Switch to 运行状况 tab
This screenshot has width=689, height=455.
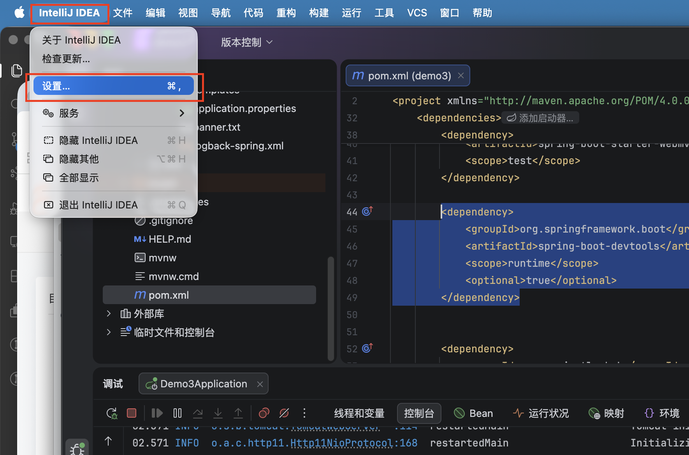click(x=541, y=413)
